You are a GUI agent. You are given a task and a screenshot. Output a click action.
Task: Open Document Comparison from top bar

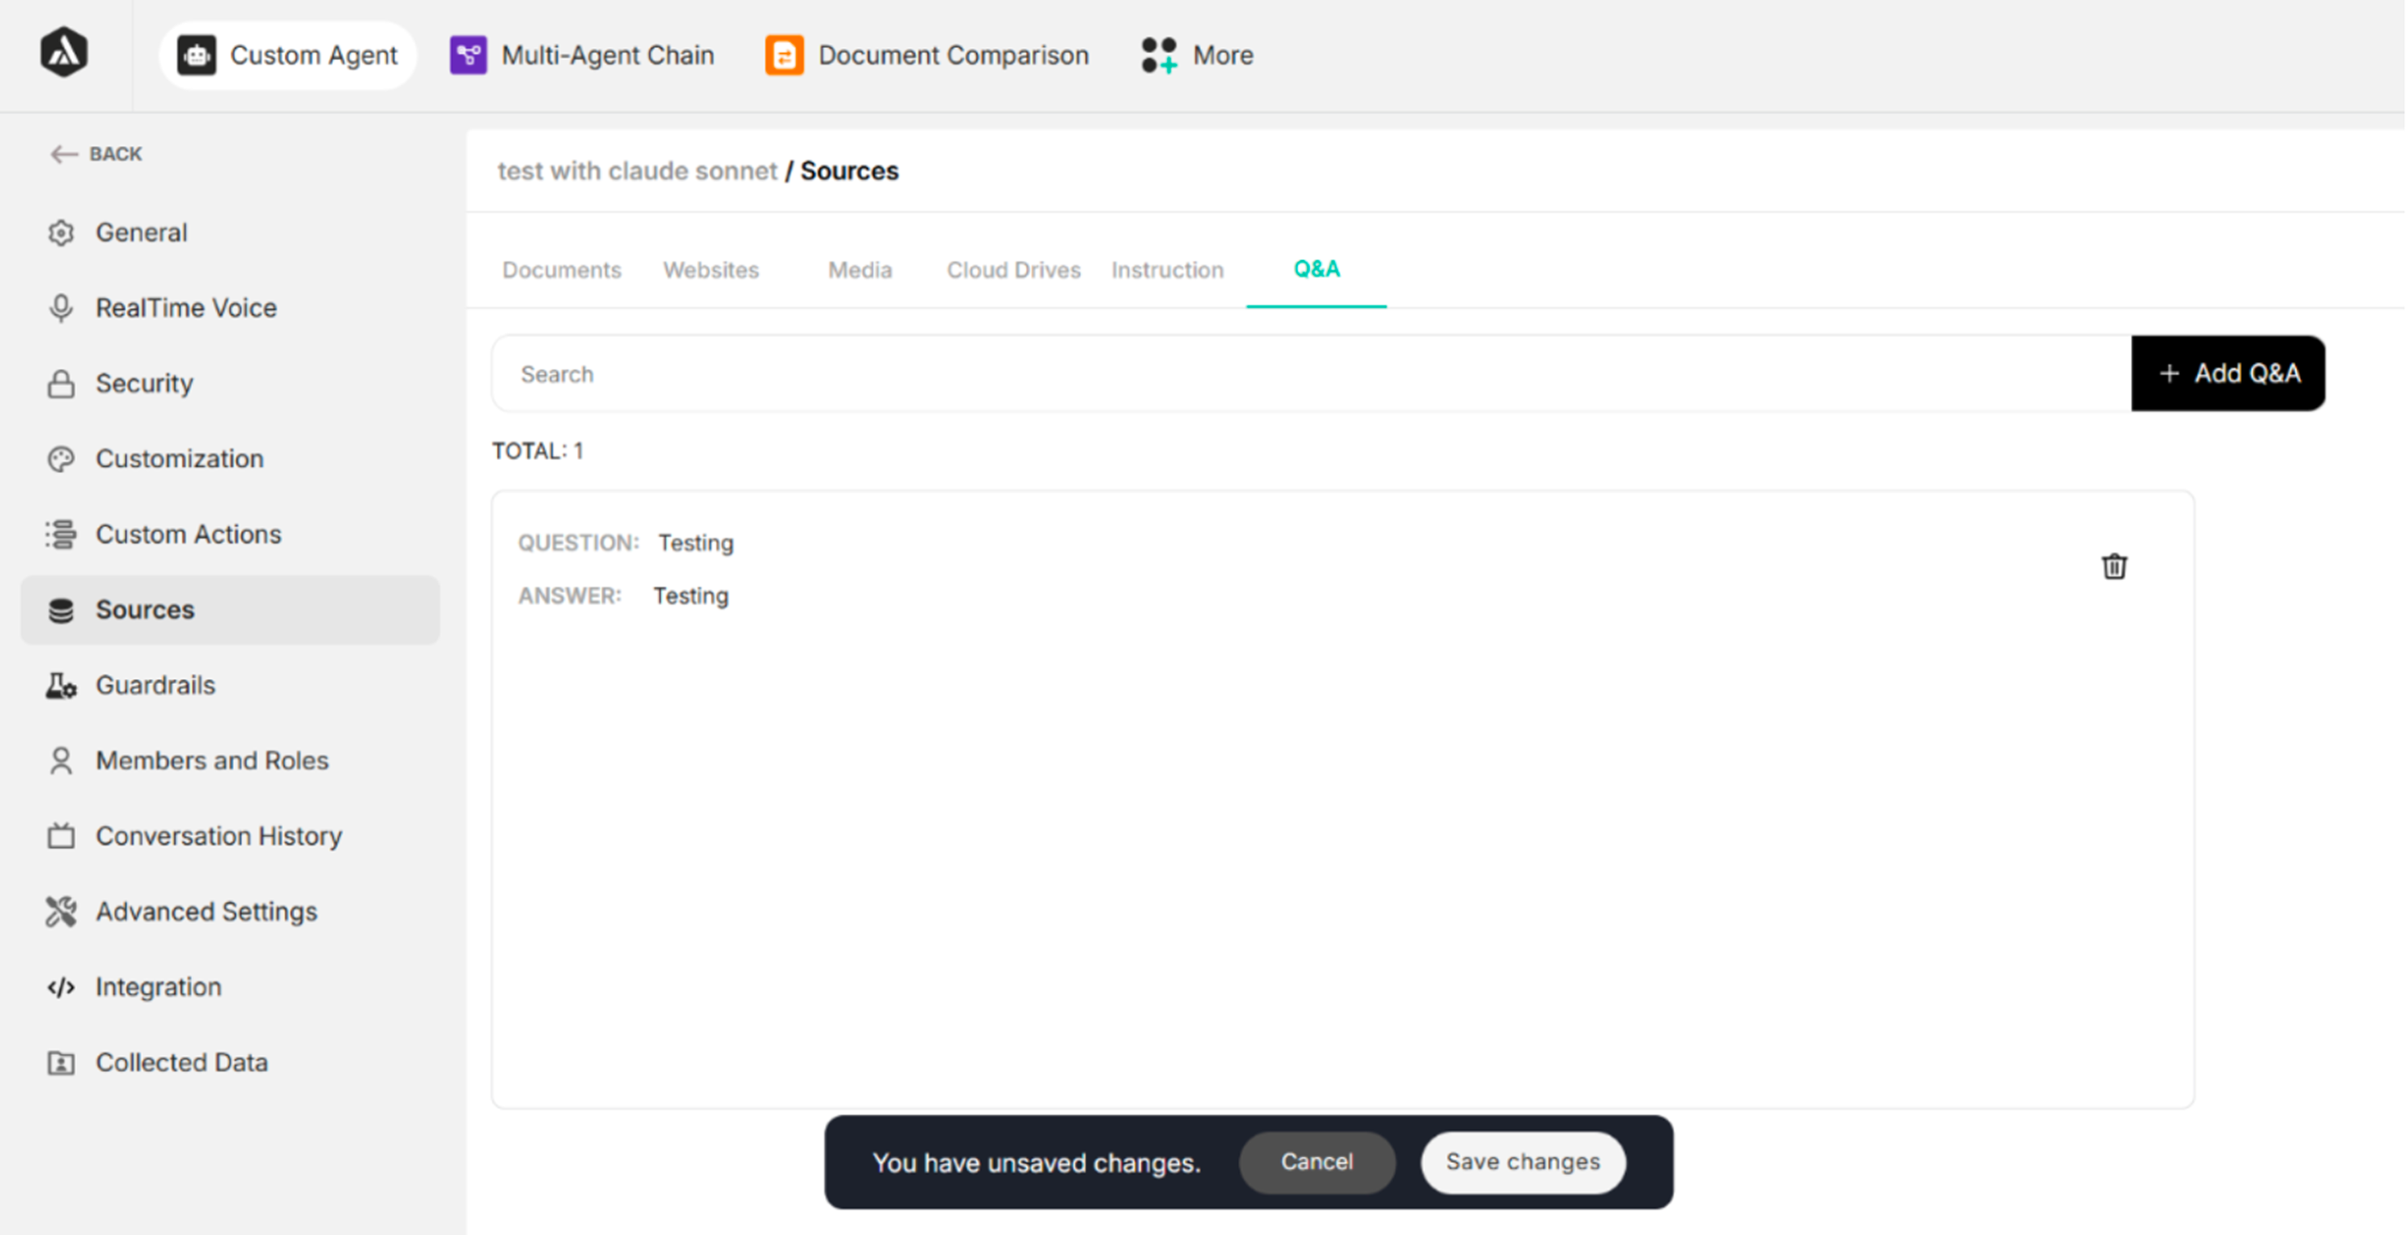[x=952, y=55]
